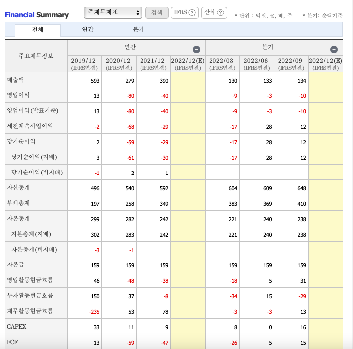Select the 자산총계 row label

[18, 187]
